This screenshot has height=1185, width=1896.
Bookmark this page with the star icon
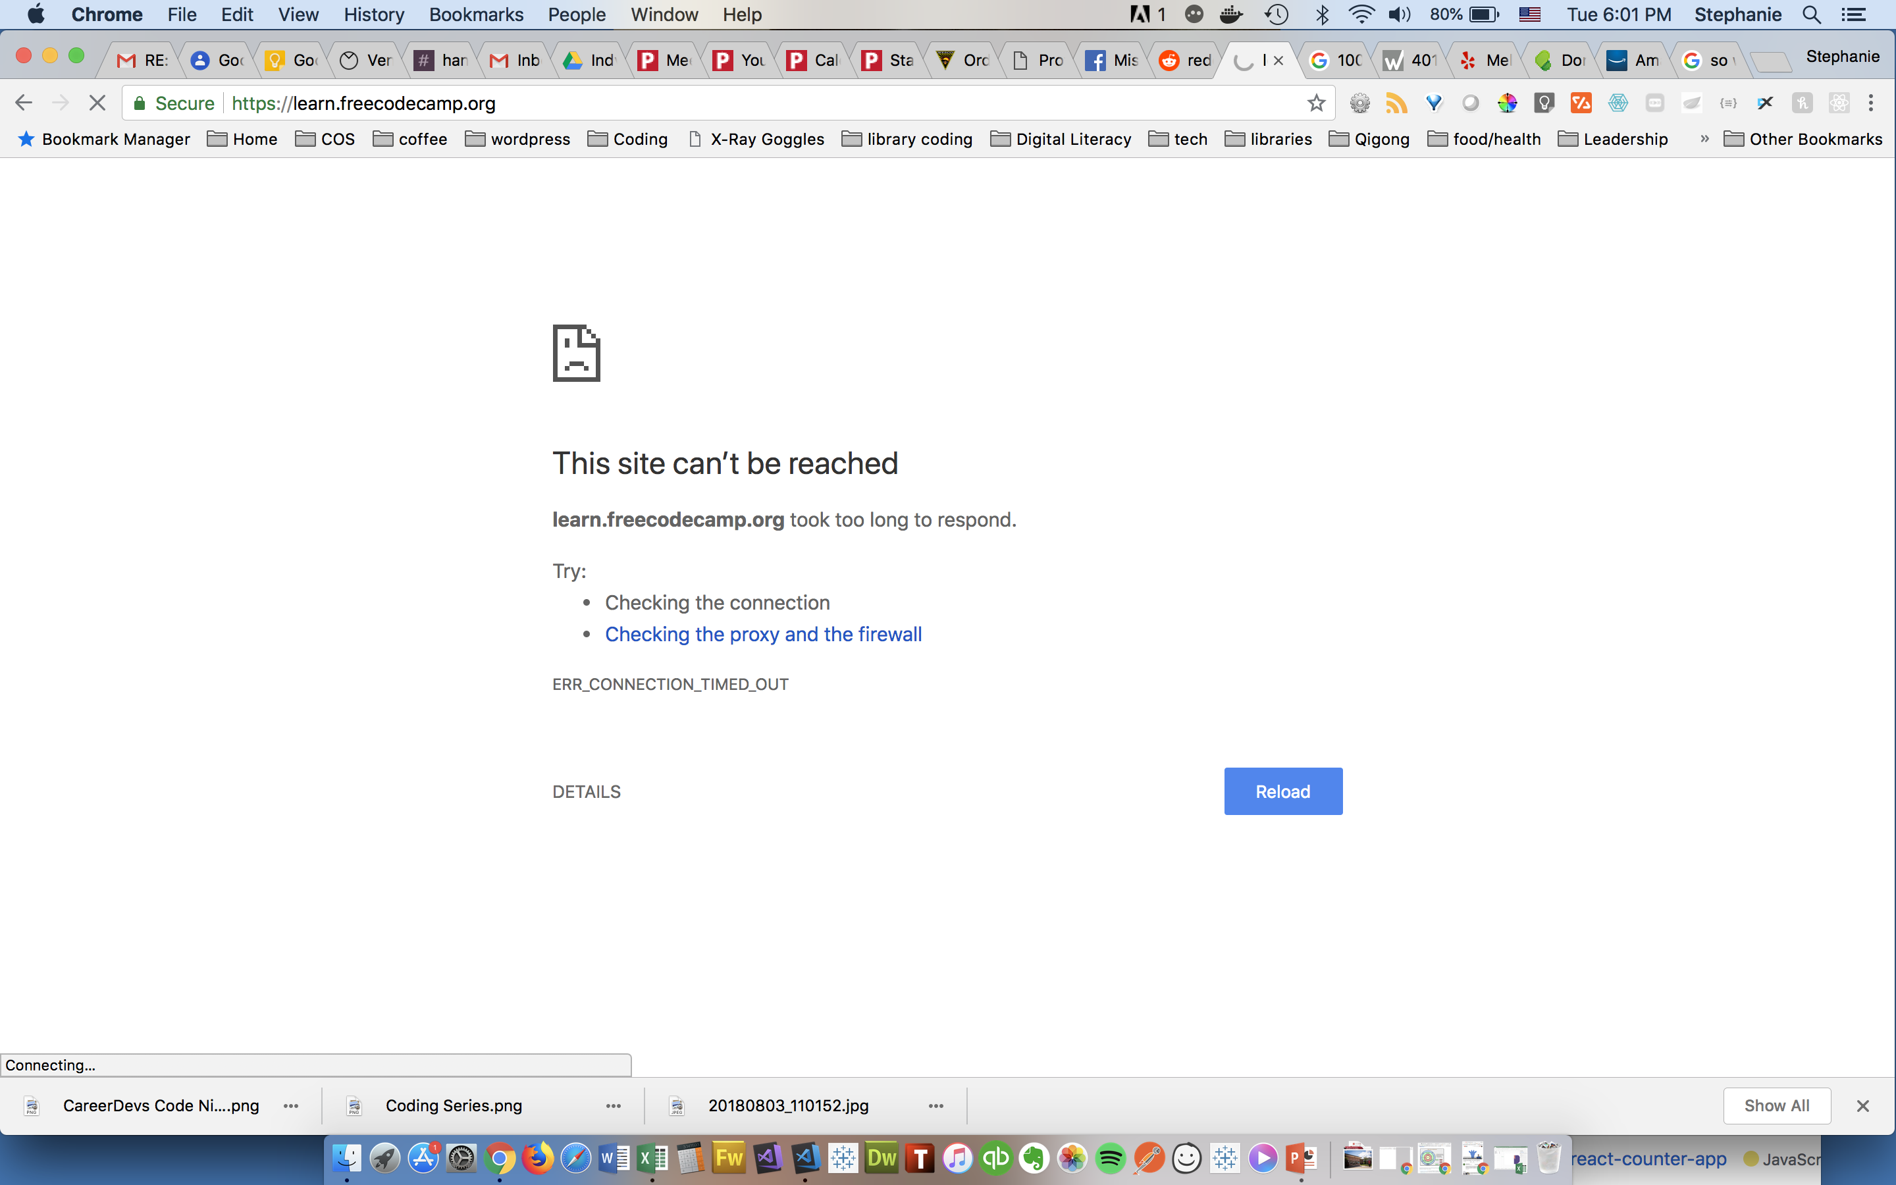click(x=1317, y=103)
